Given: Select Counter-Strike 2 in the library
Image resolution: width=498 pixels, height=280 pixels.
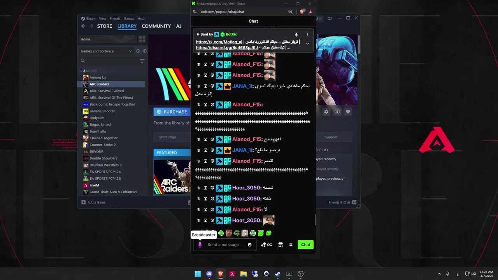Looking at the screenshot, I should point(112,145).
